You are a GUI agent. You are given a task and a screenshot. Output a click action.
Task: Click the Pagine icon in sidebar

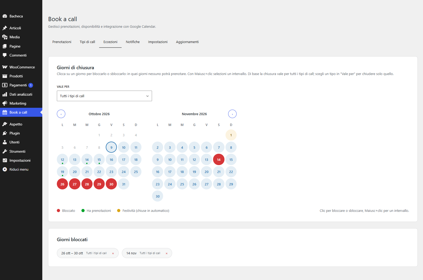click(5, 46)
